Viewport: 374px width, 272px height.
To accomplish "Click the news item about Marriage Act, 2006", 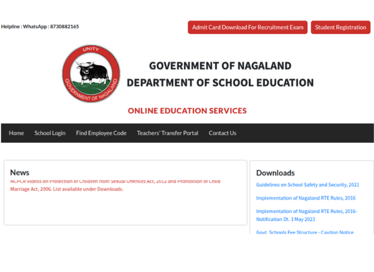I will [x=115, y=185].
